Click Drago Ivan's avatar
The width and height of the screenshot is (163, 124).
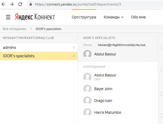tap(87, 101)
